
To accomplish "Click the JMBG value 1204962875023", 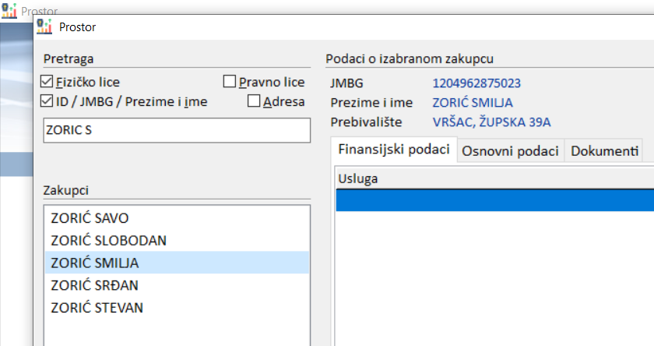I will pyautogui.click(x=476, y=83).
